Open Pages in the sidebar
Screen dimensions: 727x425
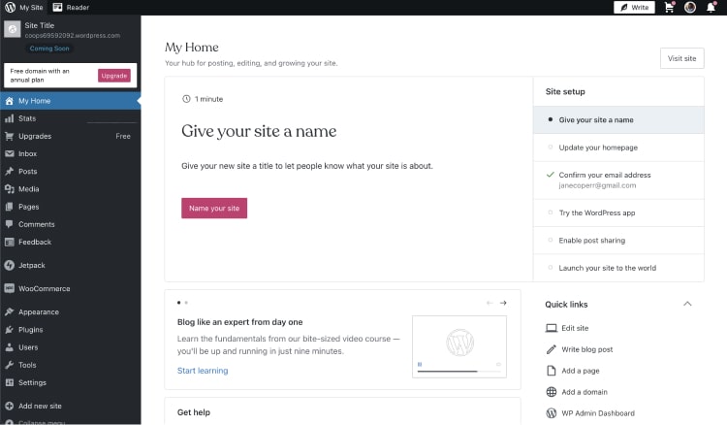(x=71, y=207)
